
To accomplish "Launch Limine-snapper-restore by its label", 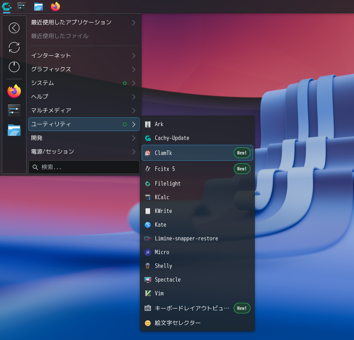I will (186, 239).
